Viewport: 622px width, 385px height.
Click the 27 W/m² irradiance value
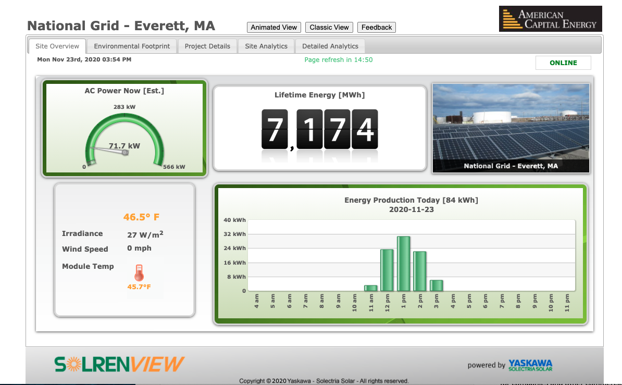(145, 234)
